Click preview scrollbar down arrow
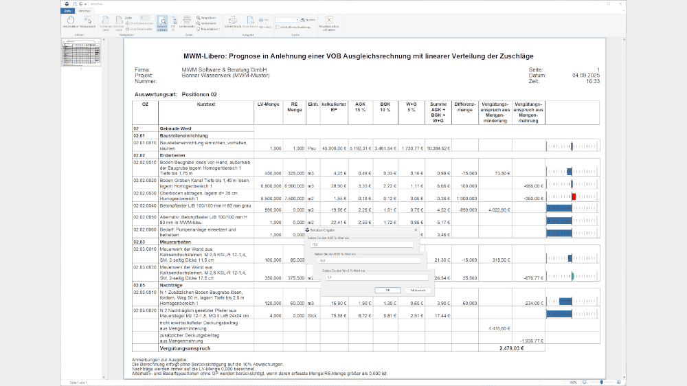This screenshot has height=386, width=687. click(624, 377)
